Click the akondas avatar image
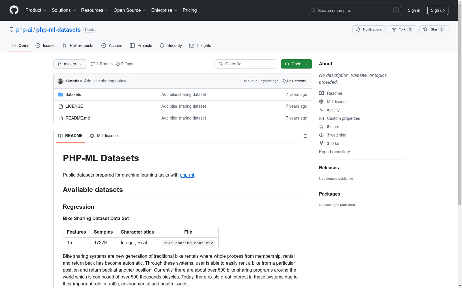 coord(60,81)
